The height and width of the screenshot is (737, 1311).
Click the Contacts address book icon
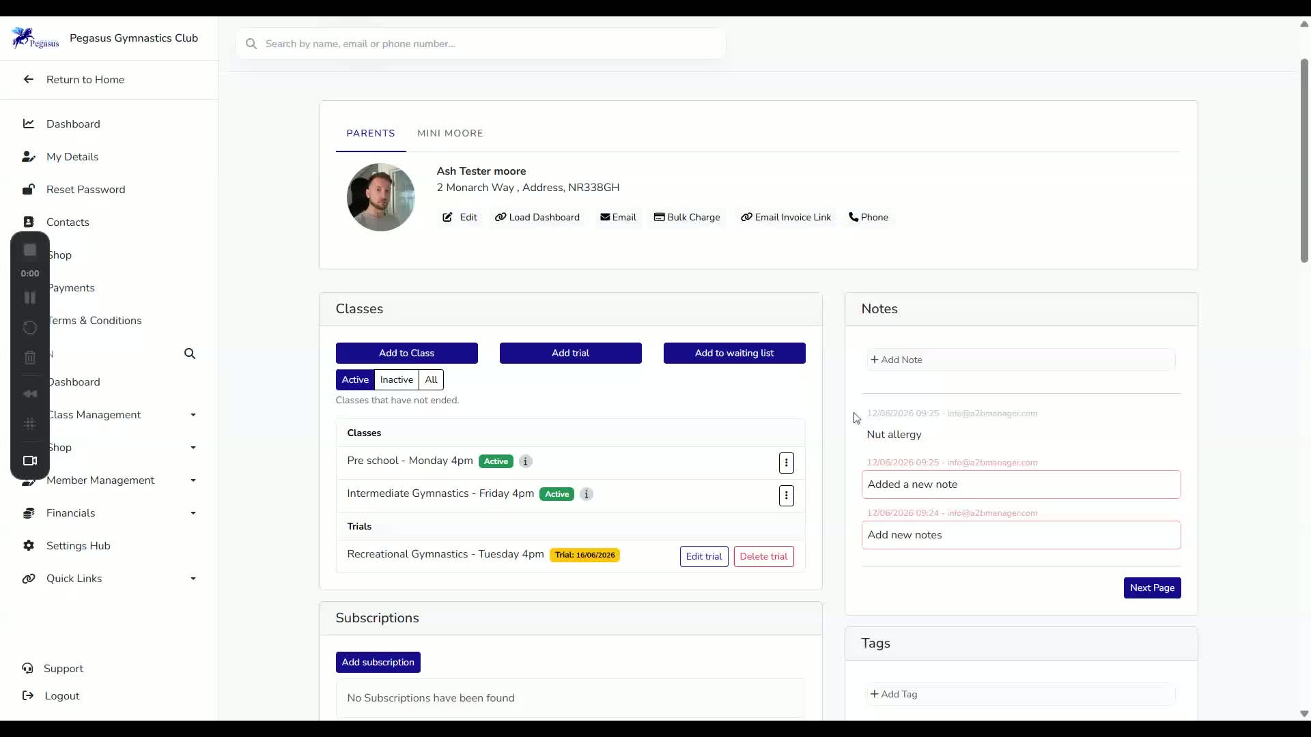coord(28,222)
